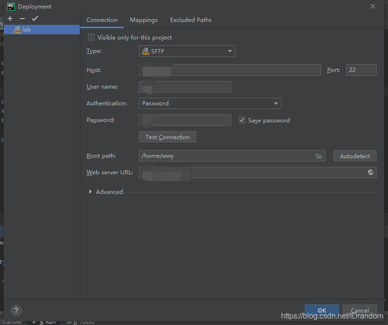
Task: Close the Deployment dialog
Action: pyautogui.click(x=373, y=6)
